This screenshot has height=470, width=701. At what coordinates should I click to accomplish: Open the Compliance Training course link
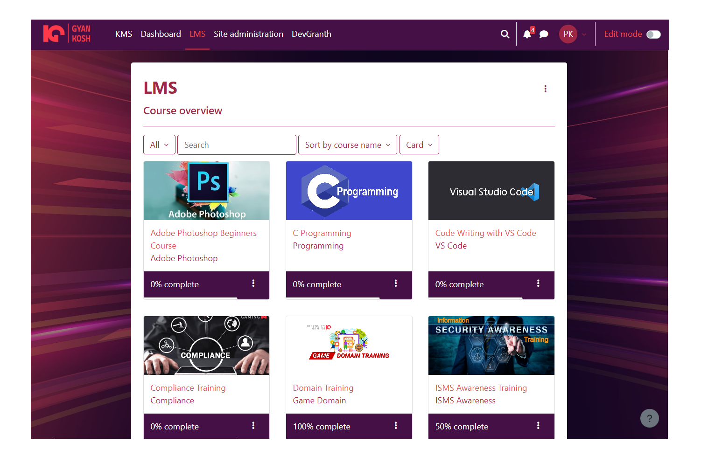click(188, 388)
